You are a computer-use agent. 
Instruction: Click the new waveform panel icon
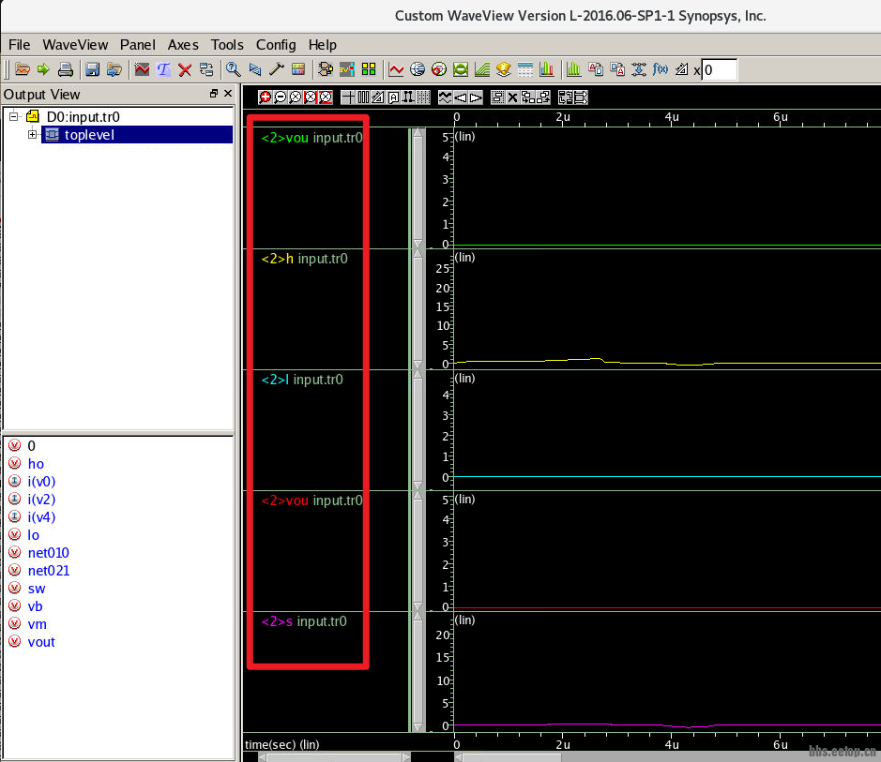pos(143,69)
